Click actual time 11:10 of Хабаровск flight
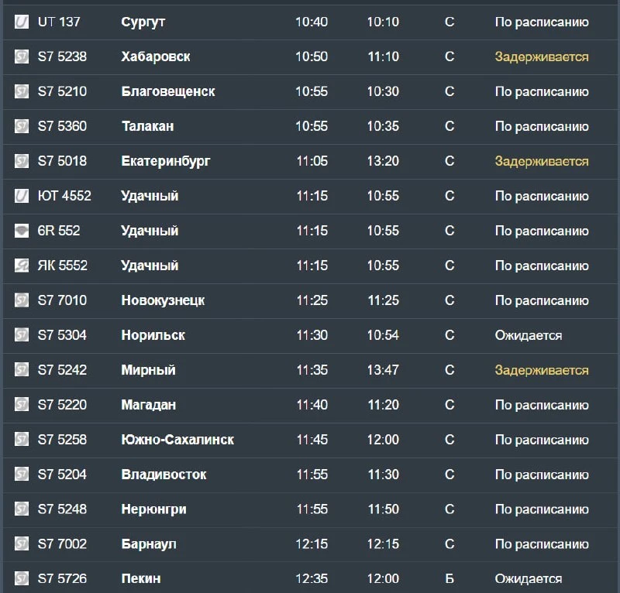Screen dimensions: 620x593 point(383,57)
